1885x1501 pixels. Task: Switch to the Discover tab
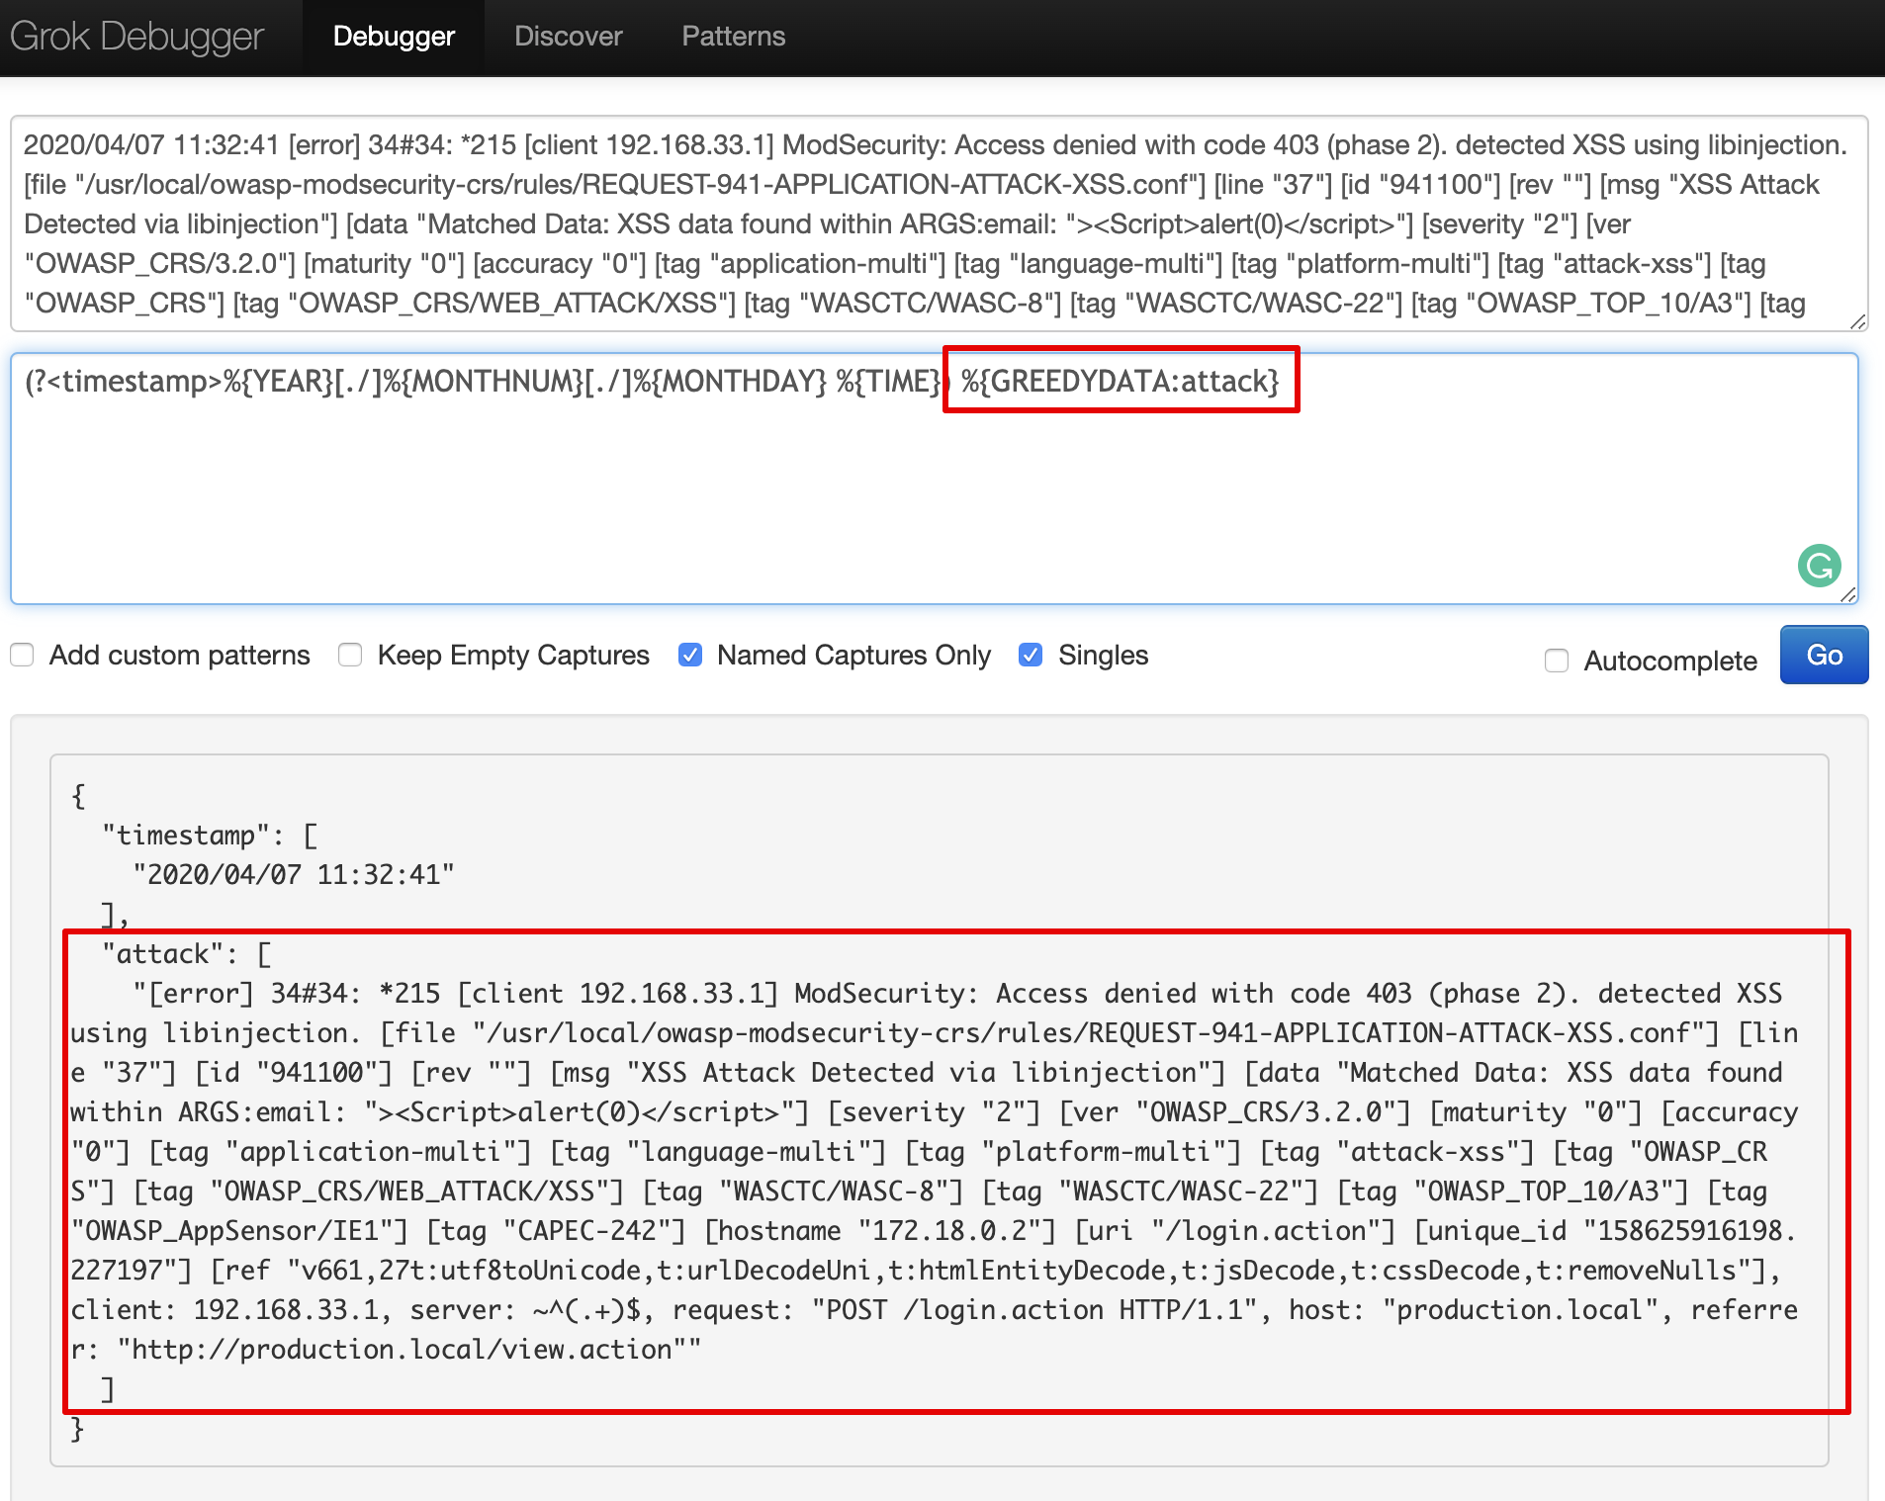pos(568,37)
